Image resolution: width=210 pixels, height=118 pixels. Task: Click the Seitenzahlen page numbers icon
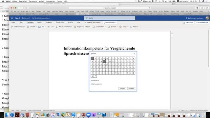[94, 27]
